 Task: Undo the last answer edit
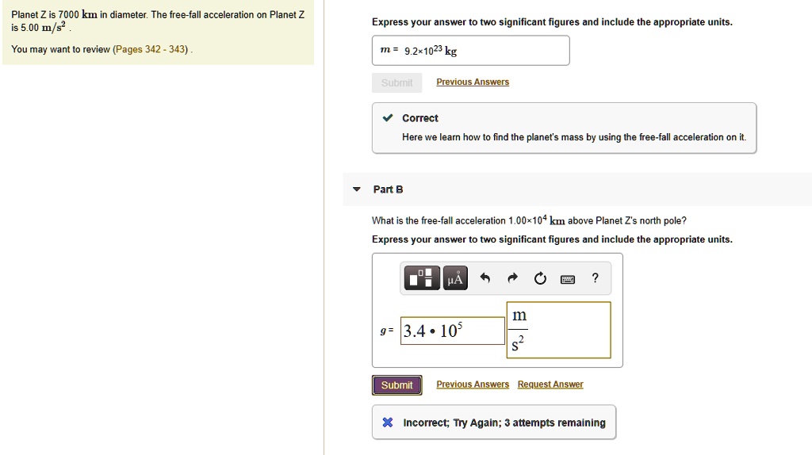pos(485,277)
